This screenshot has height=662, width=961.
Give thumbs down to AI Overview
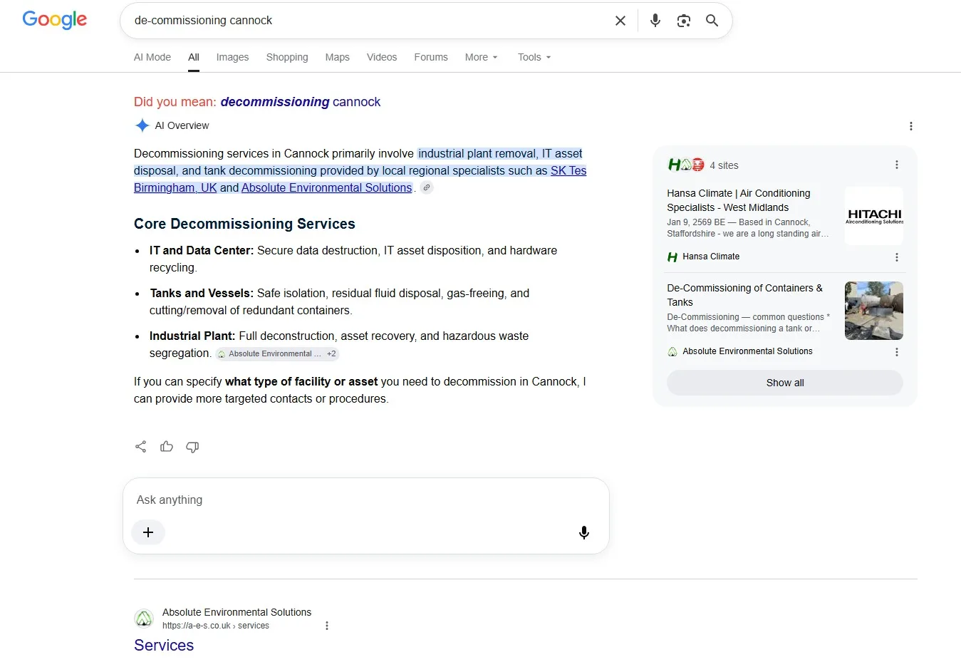coord(192,447)
